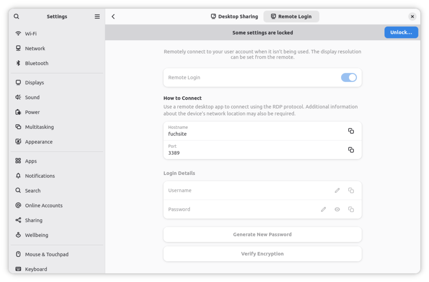Open Wi-Fi settings in sidebar
Viewport: 429px width, 282px height.
pos(57,33)
